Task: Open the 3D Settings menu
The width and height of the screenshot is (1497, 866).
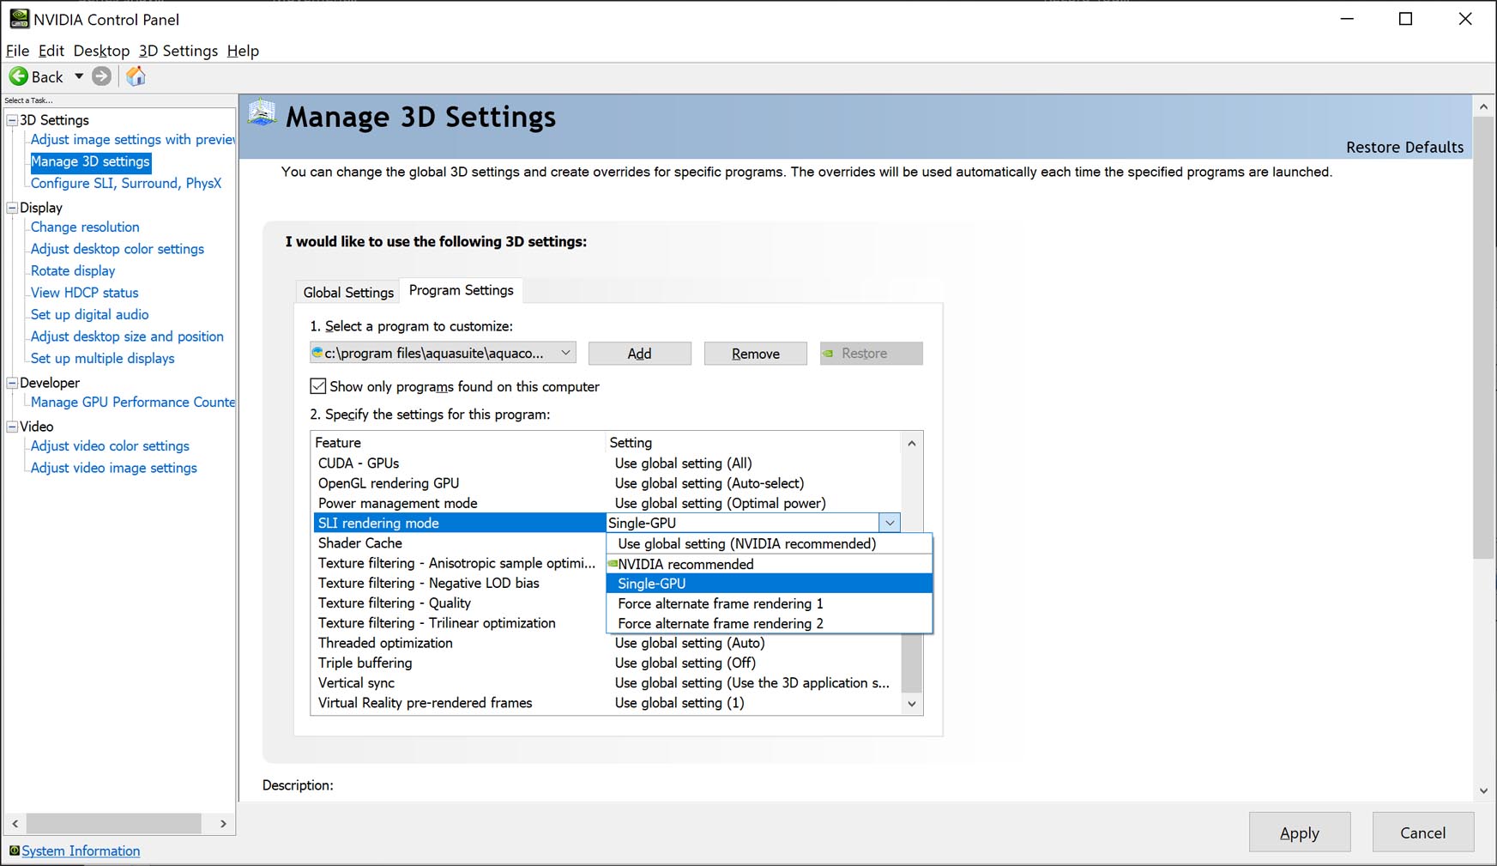Action: coord(178,51)
